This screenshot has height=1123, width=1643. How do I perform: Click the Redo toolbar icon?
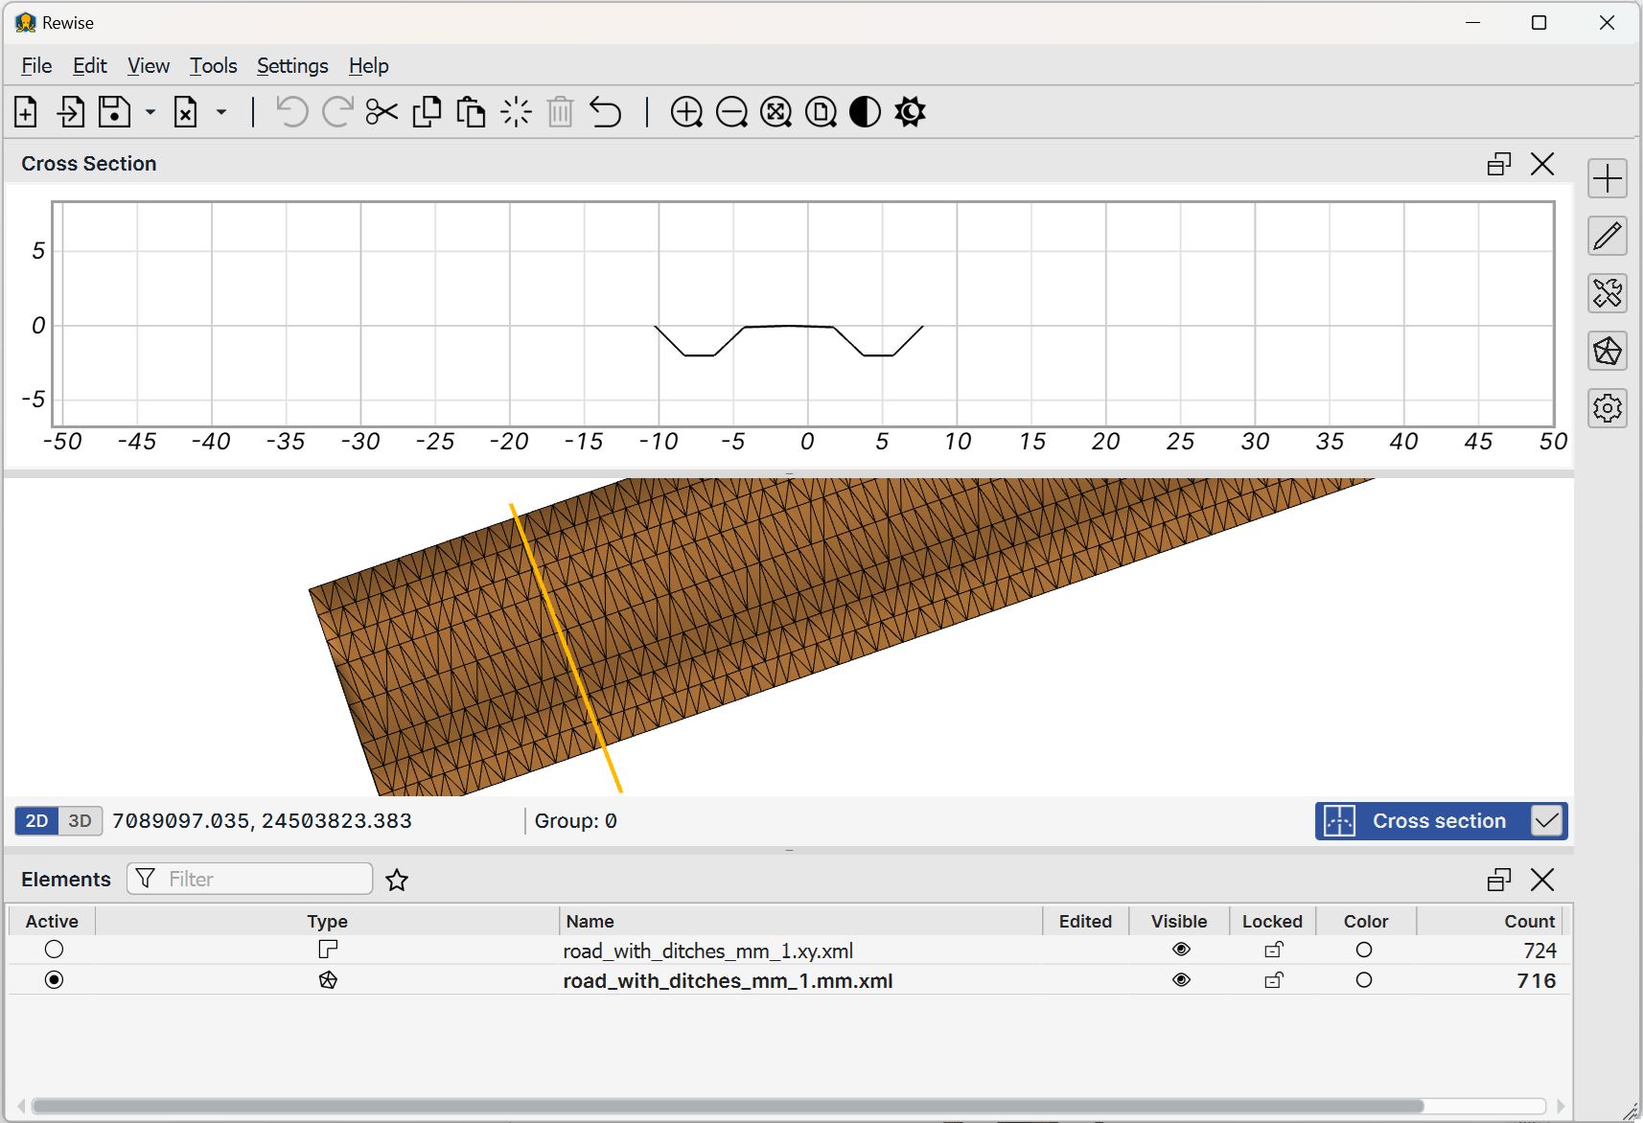tap(337, 112)
